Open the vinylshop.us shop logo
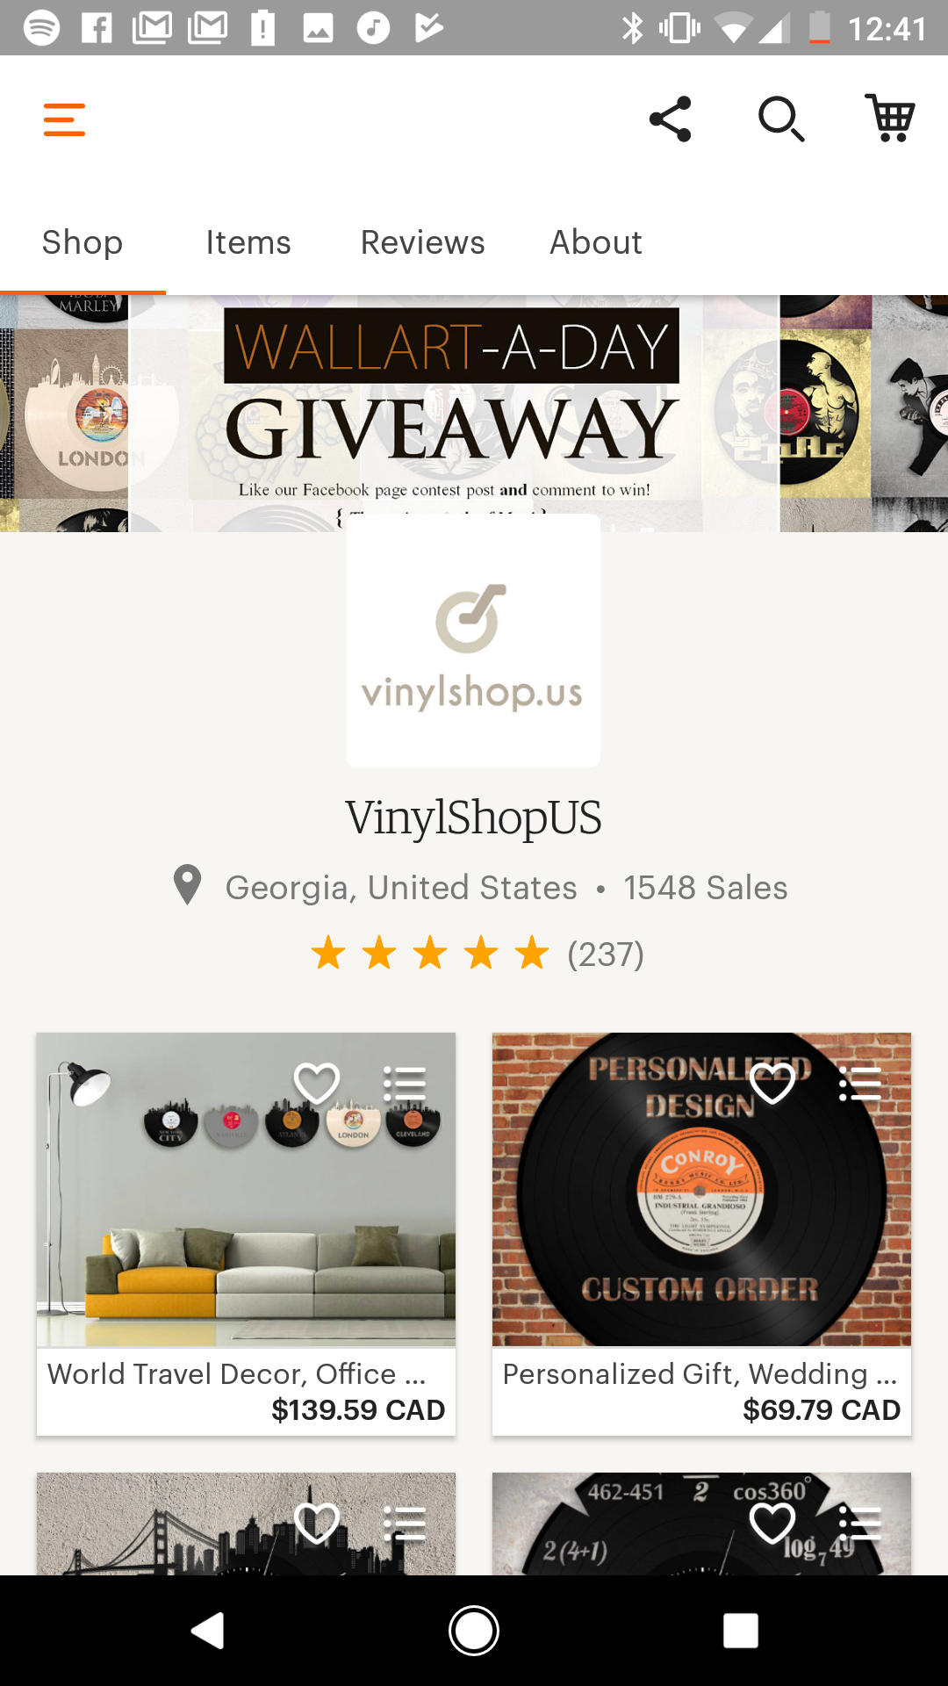The height and width of the screenshot is (1686, 948). tap(474, 640)
